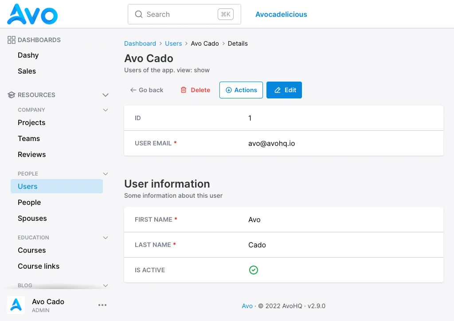The height and width of the screenshot is (321, 454).
Task: Collapse the Company group chevron
Action: [106, 110]
